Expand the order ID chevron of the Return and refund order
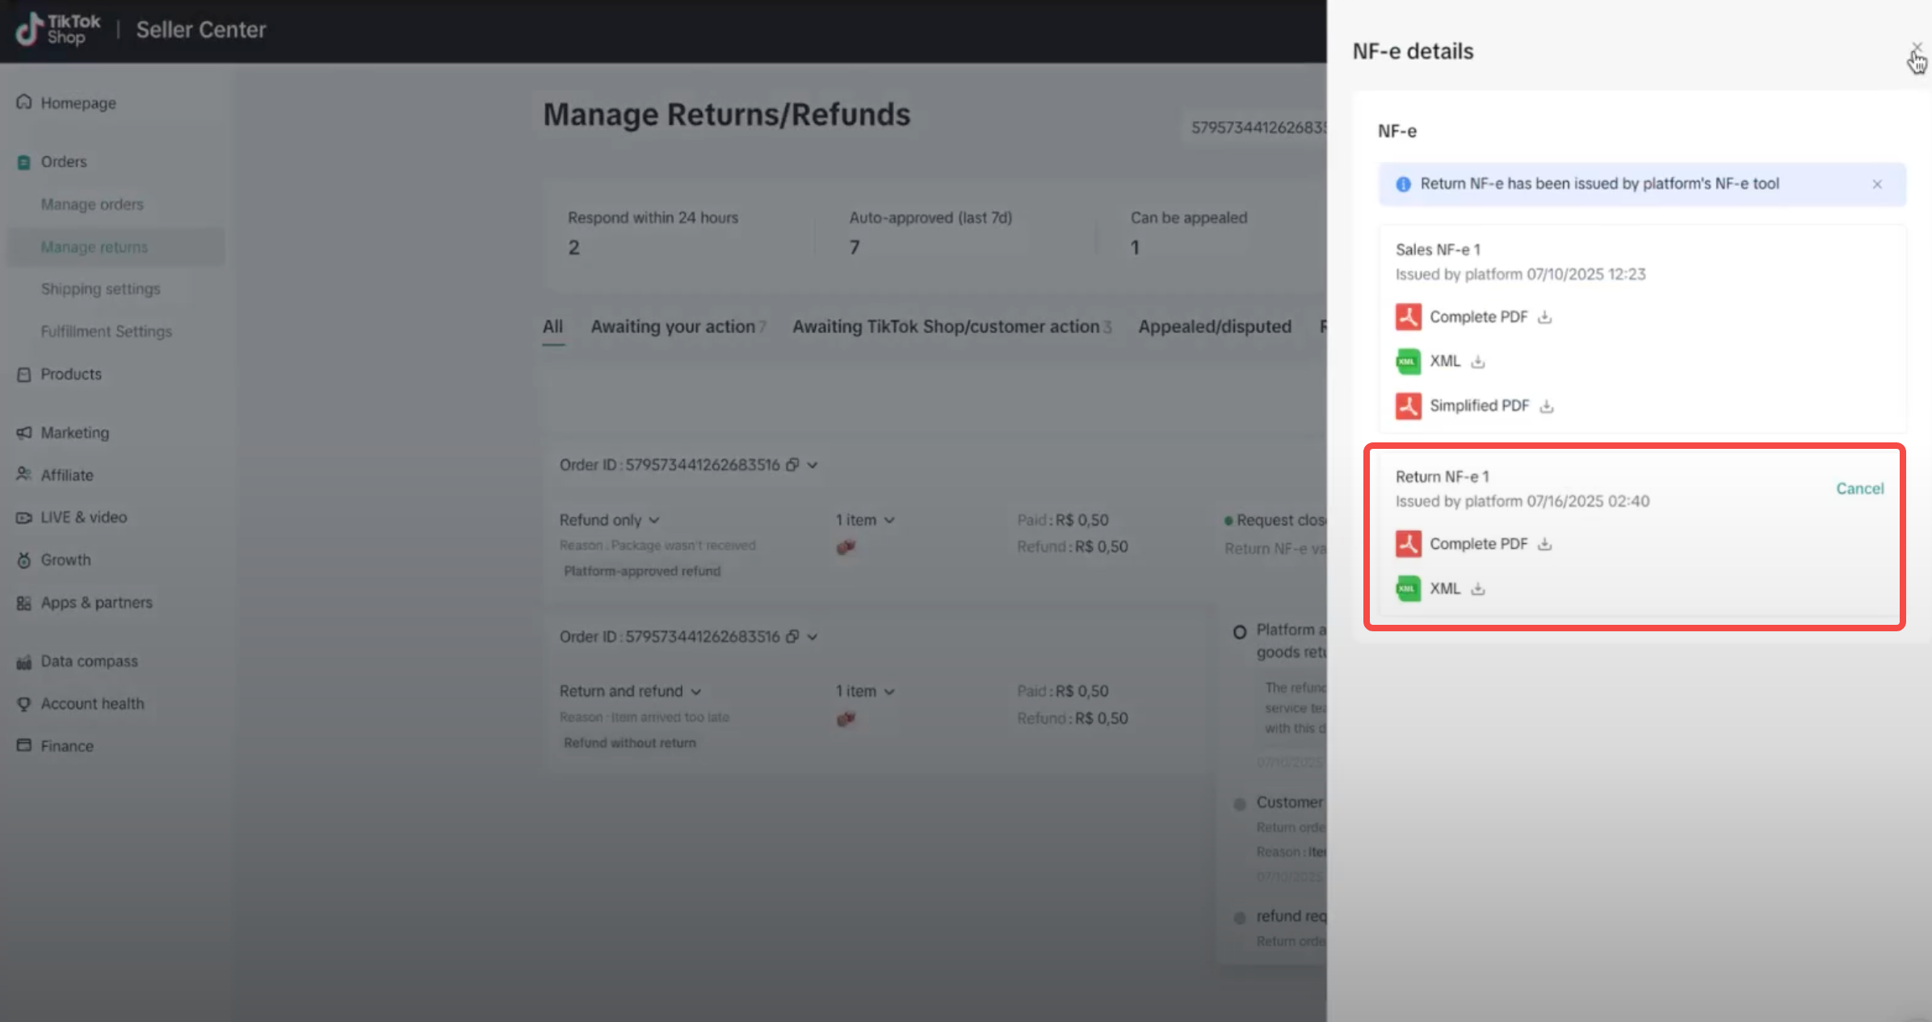This screenshot has height=1022, width=1932. pos(813,637)
